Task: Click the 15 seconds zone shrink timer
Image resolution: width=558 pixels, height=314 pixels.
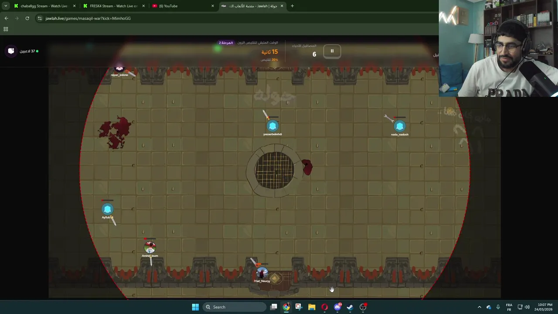Action: tap(269, 52)
